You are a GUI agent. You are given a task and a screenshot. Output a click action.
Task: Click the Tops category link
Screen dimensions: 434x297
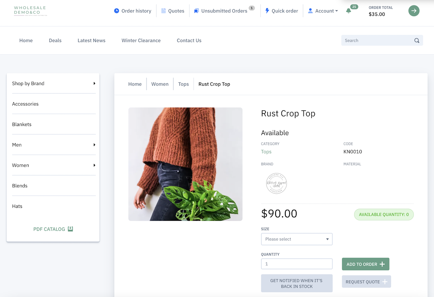[x=266, y=152]
